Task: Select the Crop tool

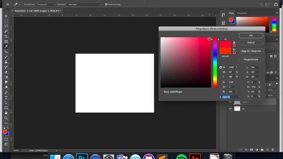Action: coord(6,36)
